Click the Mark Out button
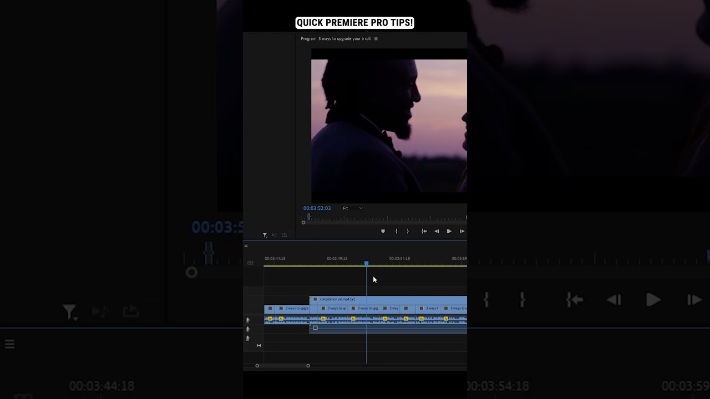 tap(408, 231)
